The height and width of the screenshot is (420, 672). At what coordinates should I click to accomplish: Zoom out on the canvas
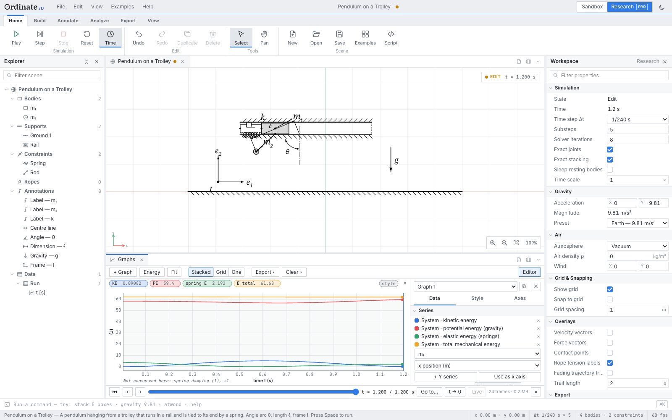pyautogui.click(x=504, y=243)
